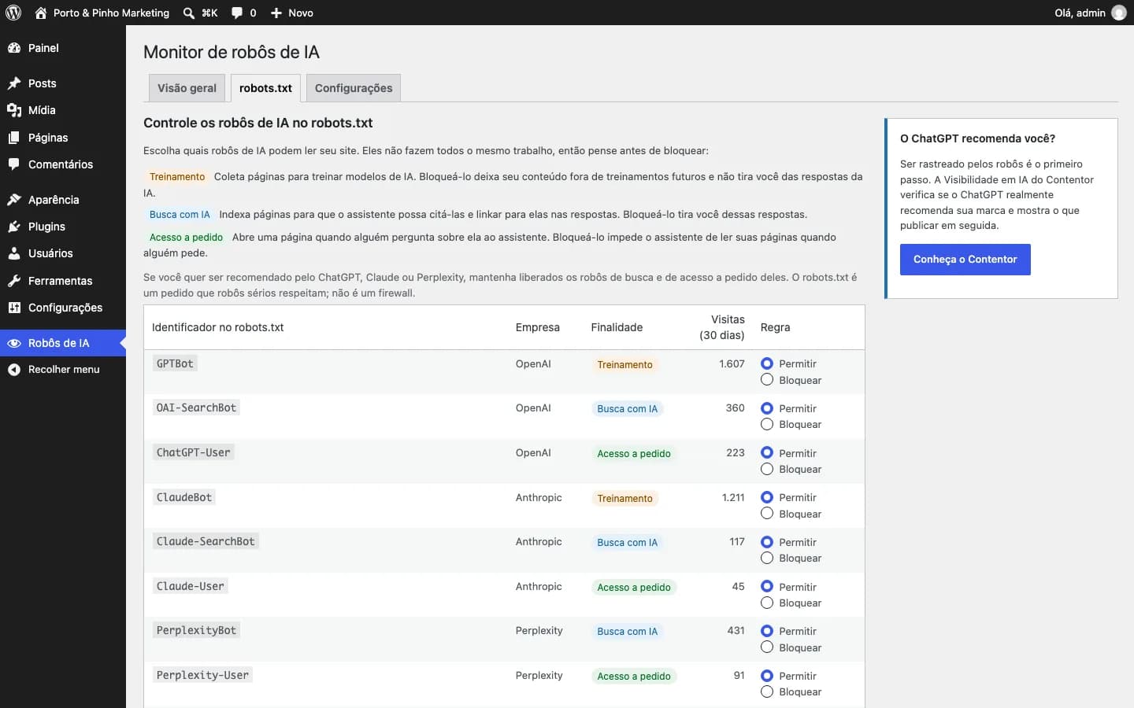Select Bloquear for OAI-SearchBot
1134x708 pixels.
pos(767,424)
